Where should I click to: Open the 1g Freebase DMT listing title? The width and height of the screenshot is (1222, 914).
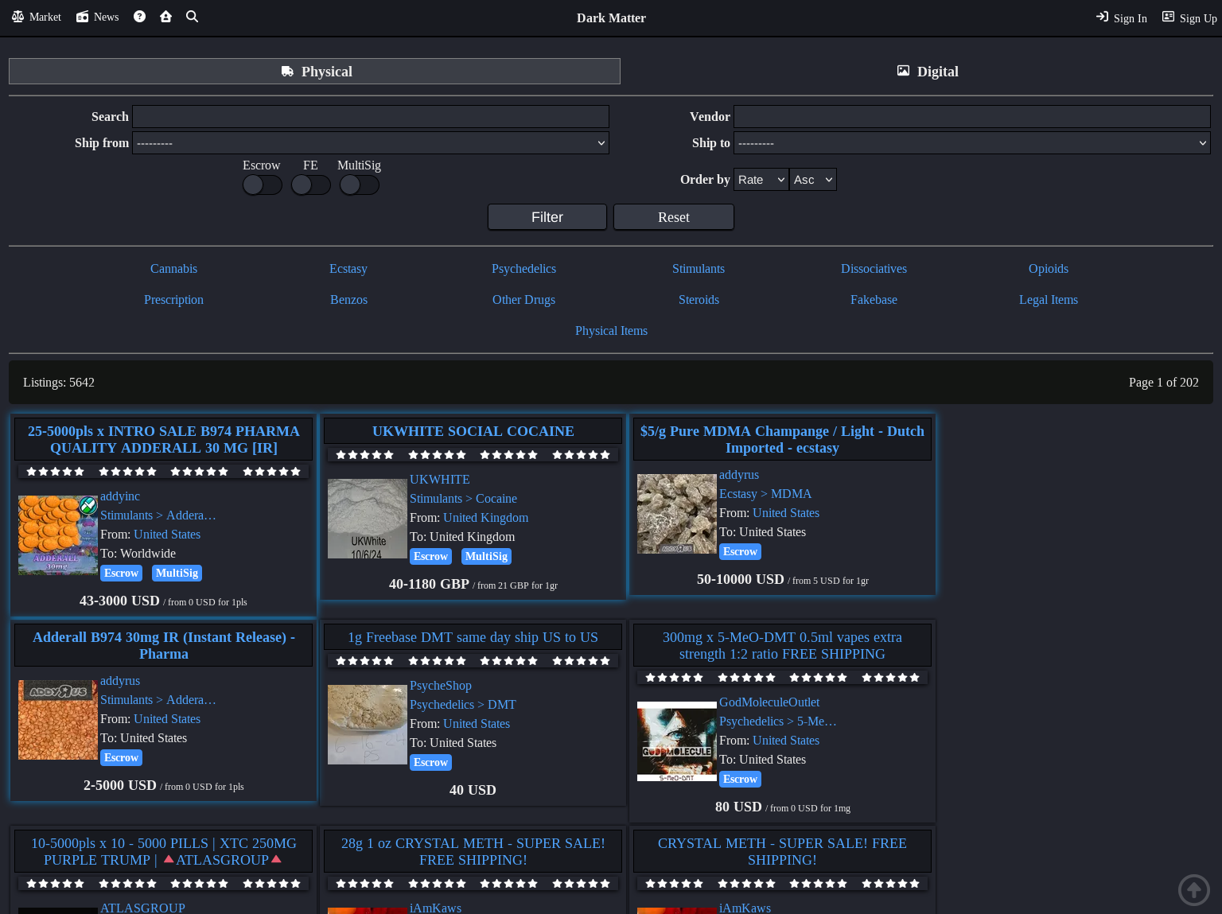pos(473,637)
